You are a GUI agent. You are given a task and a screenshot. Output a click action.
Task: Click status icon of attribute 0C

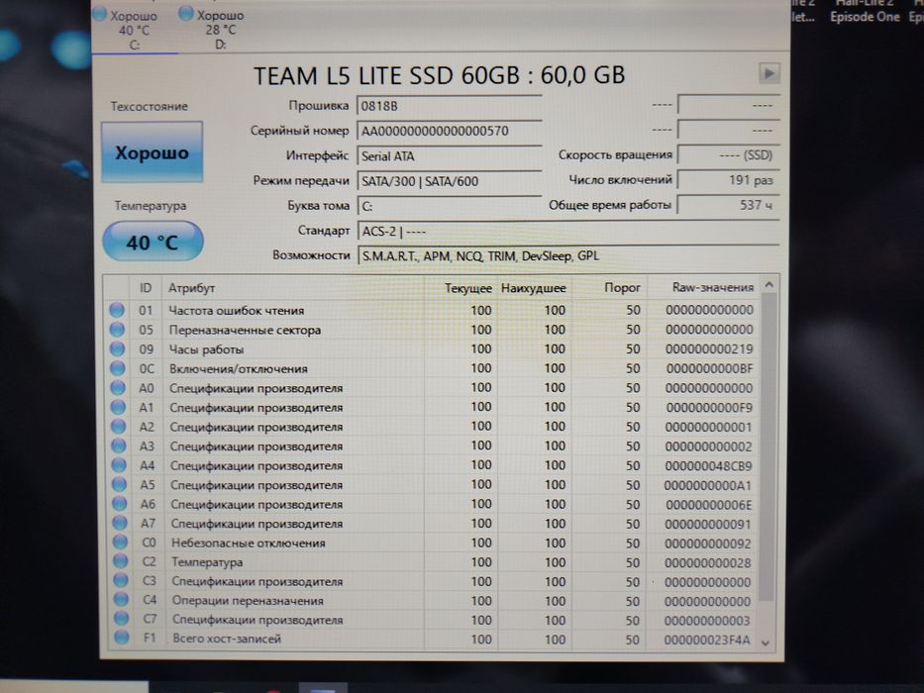point(117,368)
